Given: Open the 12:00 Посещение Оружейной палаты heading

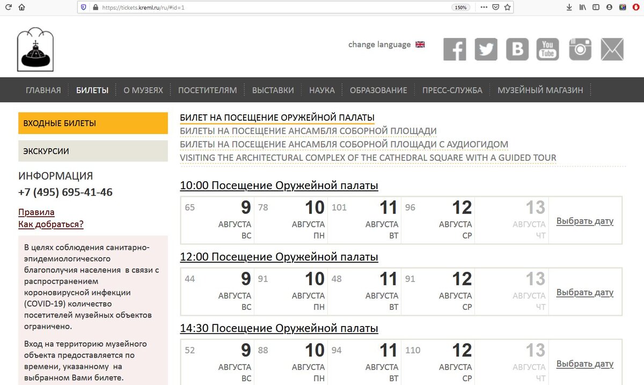Looking at the screenshot, I should coord(279,257).
